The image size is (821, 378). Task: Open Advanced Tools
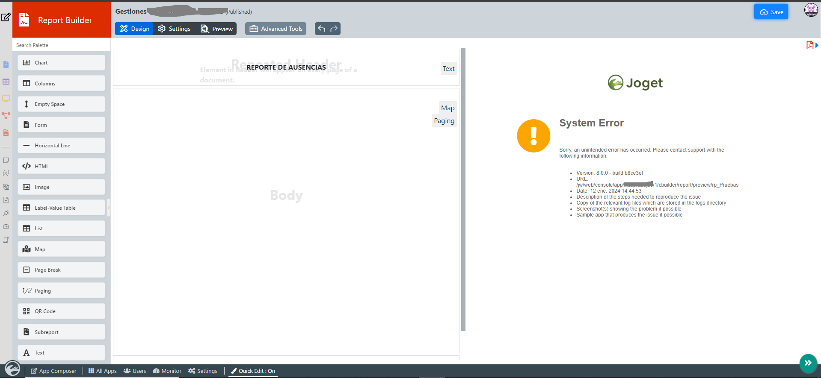(x=276, y=29)
